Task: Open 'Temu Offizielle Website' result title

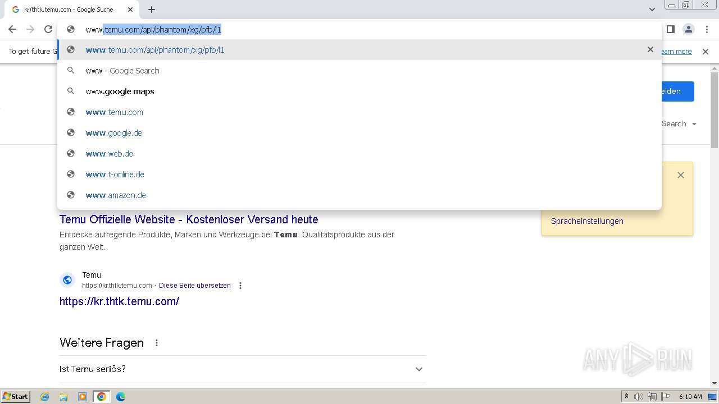Action: [x=189, y=219]
